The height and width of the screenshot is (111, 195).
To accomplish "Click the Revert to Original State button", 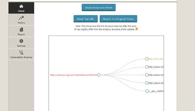I will tap(118, 19).
